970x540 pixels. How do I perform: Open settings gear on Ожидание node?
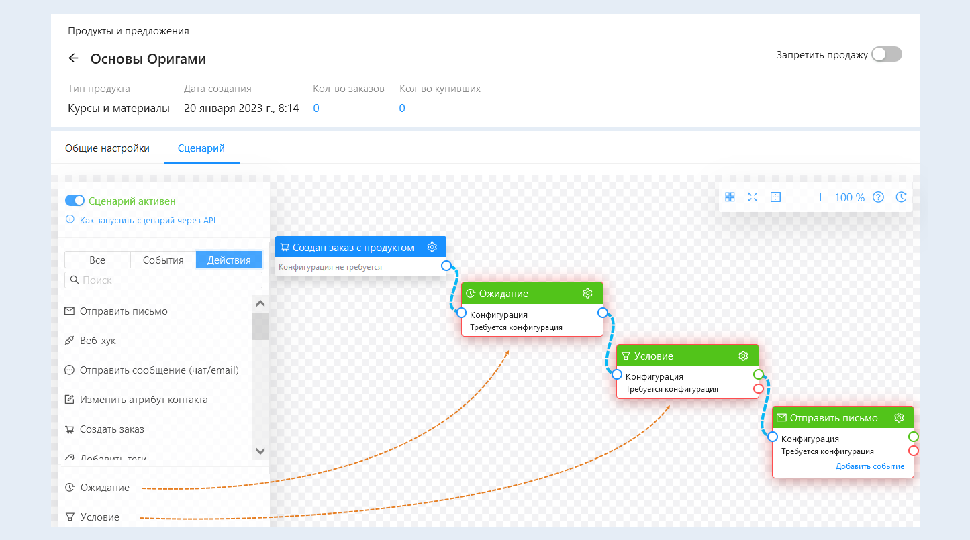pos(587,294)
